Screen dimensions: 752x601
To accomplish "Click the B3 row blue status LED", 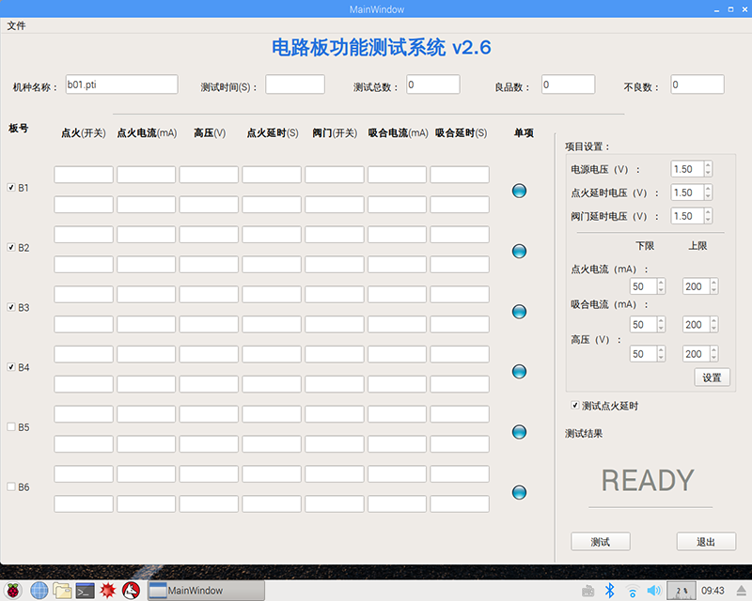I will [x=519, y=311].
